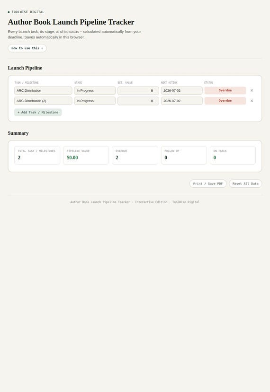
Task: Click the footer Interactive Edition text
Action: [151, 202]
